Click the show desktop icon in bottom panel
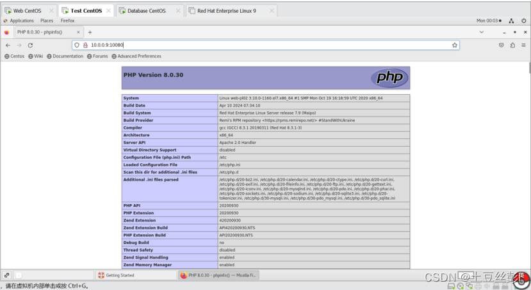Screen dimensions: 531x290 7,275
